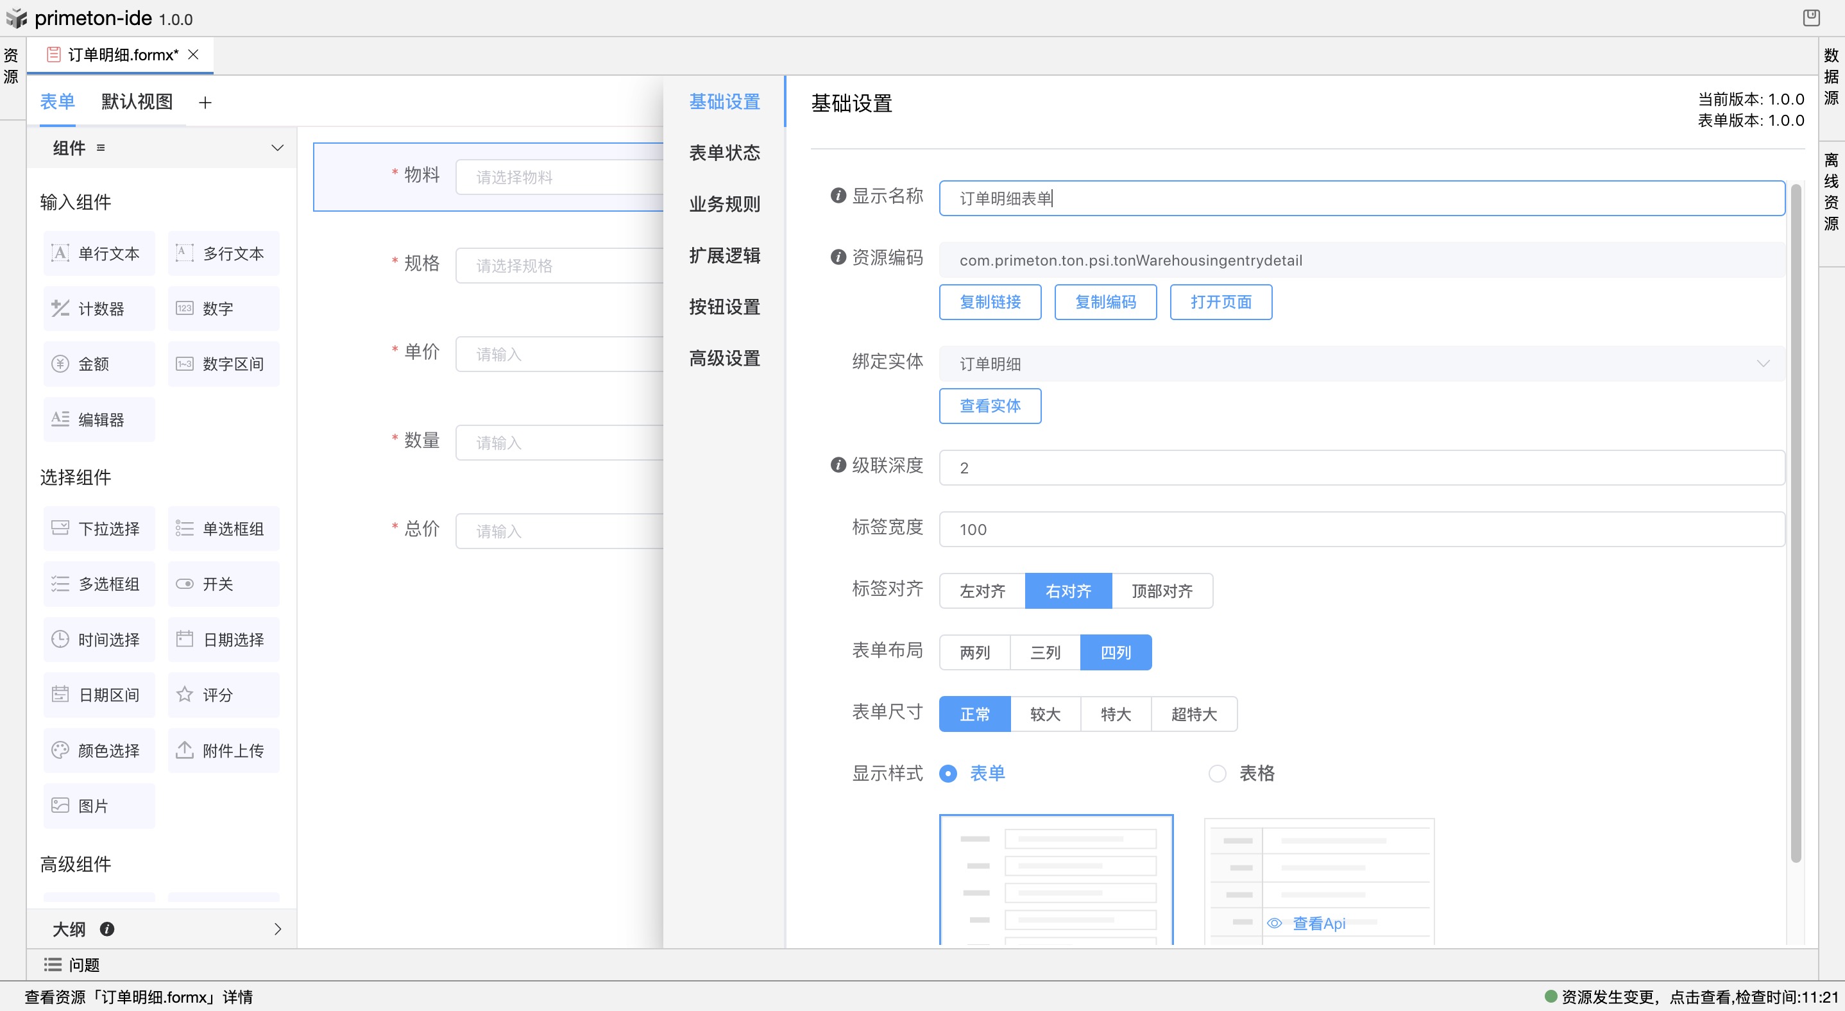This screenshot has width=1845, height=1011.
Task: Open the 业务规则 settings section
Action: coord(724,204)
